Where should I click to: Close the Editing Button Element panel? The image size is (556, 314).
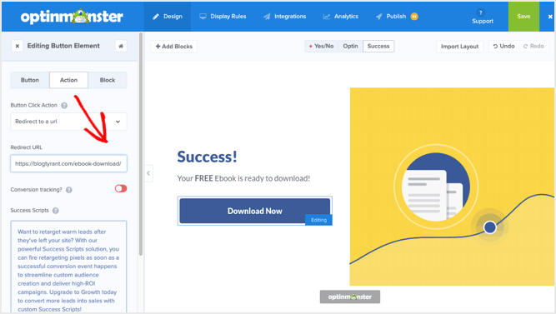[17, 46]
